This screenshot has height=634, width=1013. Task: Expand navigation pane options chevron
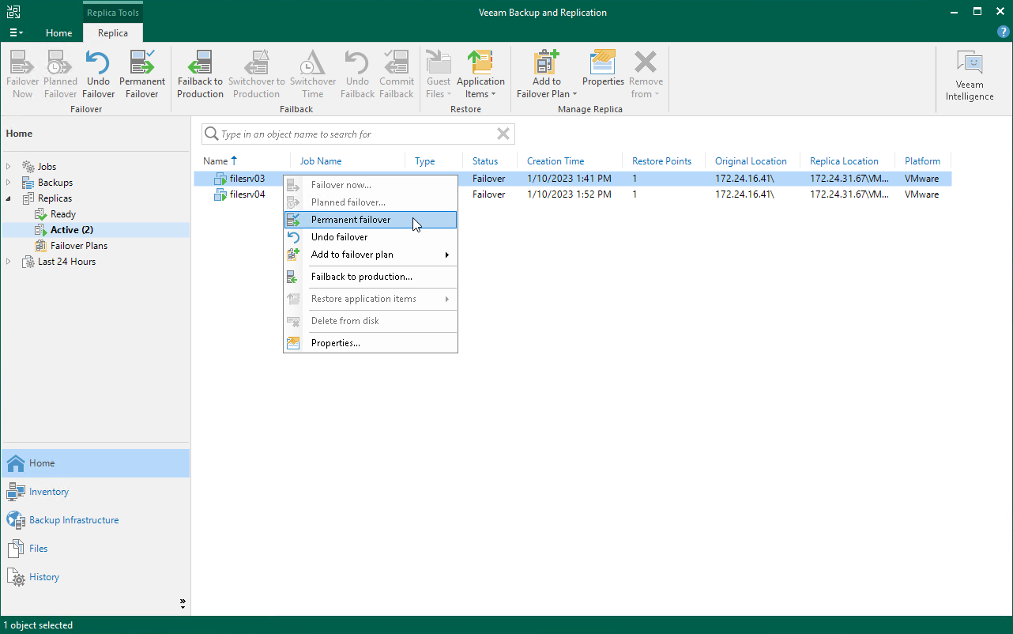[183, 604]
